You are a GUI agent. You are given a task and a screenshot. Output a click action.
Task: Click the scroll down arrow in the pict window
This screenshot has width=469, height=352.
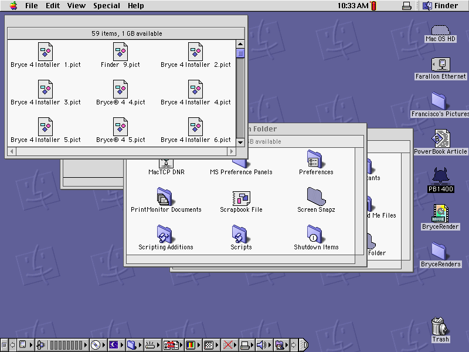241,142
